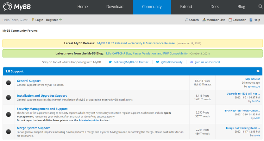Follow @MyBB on Twitter link
264x141 pixels.
point(131,62)
